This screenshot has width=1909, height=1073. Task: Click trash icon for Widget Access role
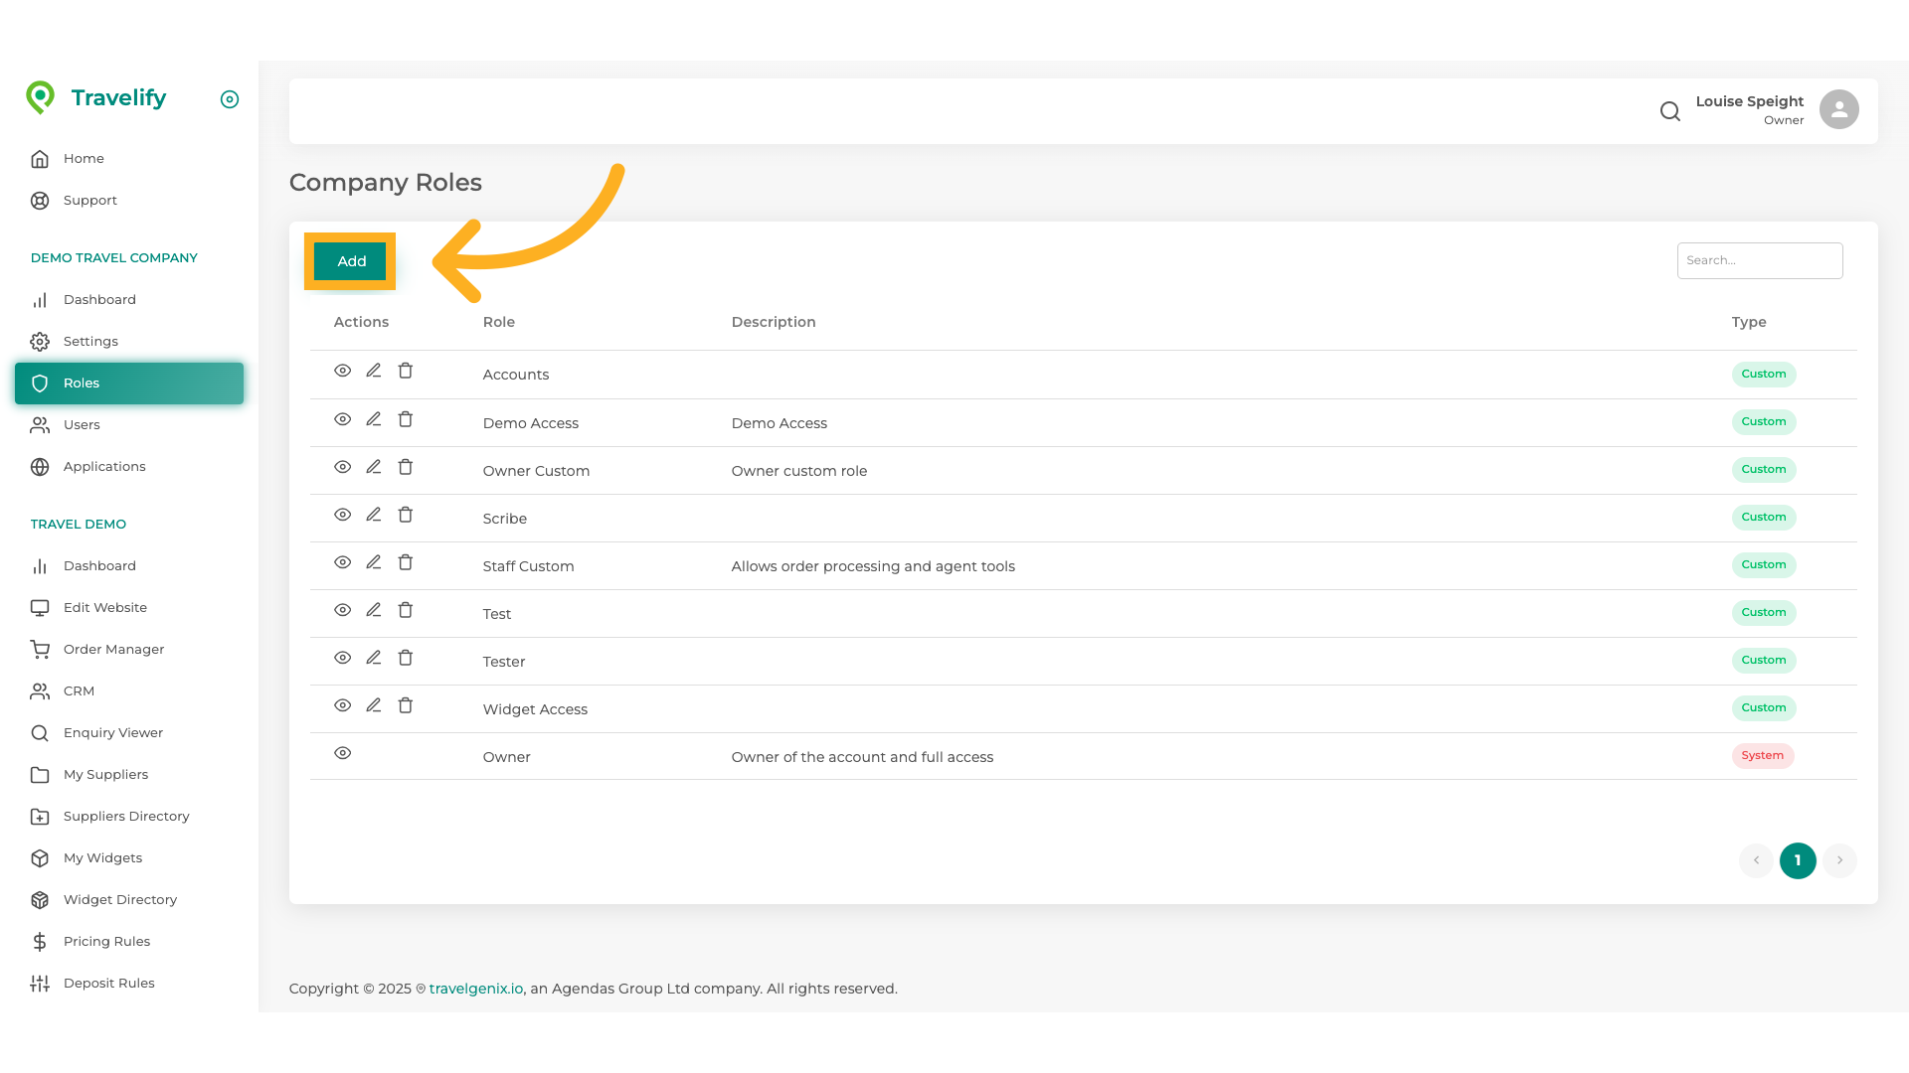tap(406, 705)
